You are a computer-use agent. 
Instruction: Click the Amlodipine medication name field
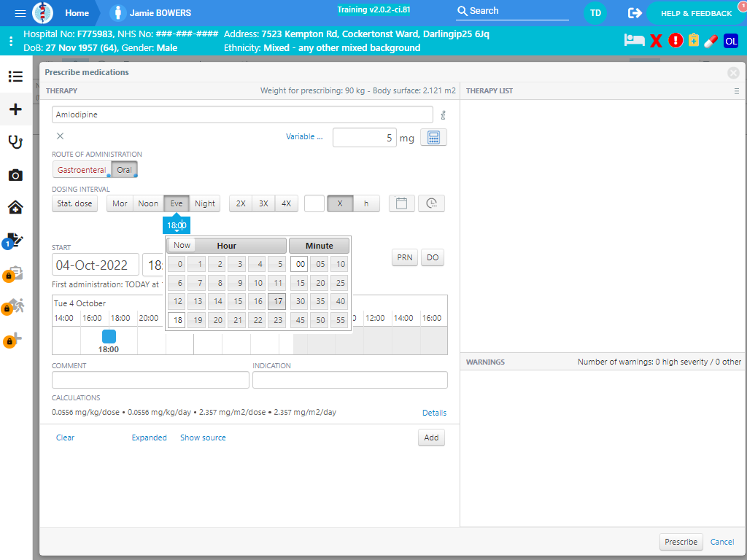point(242,114)
